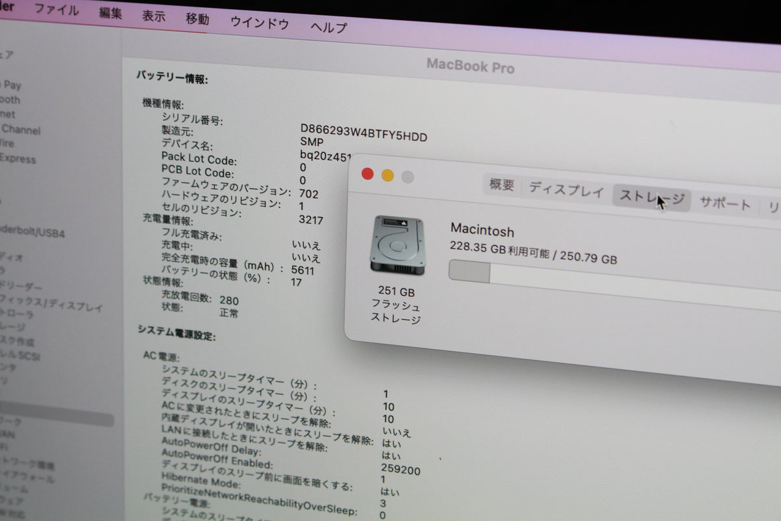This screenshot has width=781, height=521.
Task: Open the ウインドウ menu
Action: coord(260,23)
